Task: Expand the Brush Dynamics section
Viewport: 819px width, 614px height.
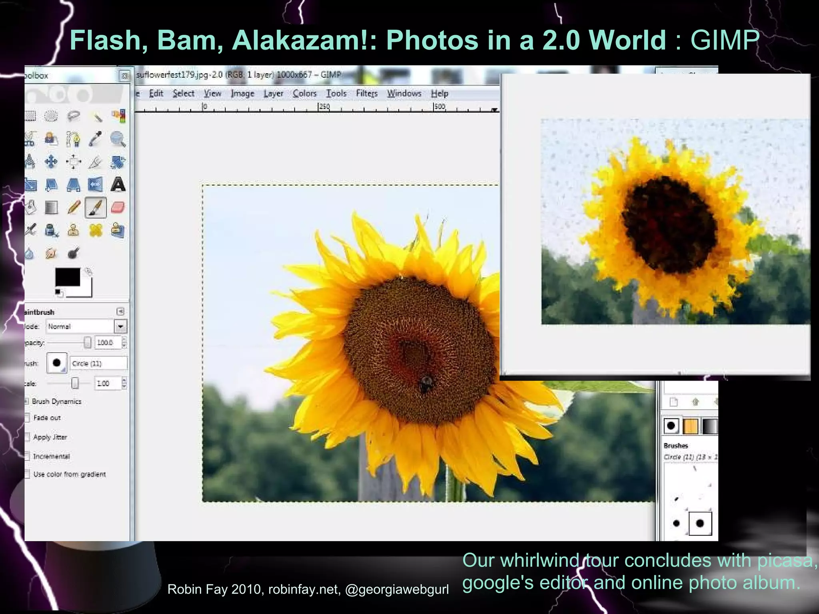Action: coord(27,401)
